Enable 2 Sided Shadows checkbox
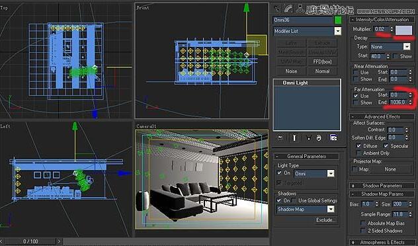The height and width of the screenshot is (246, 418). pos(363,231)
